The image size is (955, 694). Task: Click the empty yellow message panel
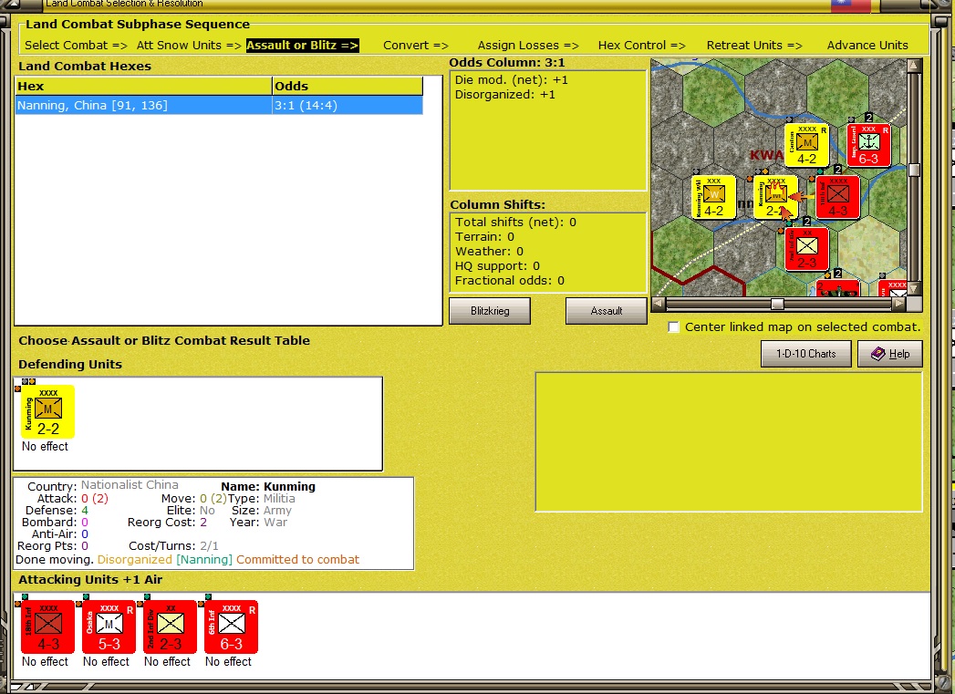pos(729,442)
